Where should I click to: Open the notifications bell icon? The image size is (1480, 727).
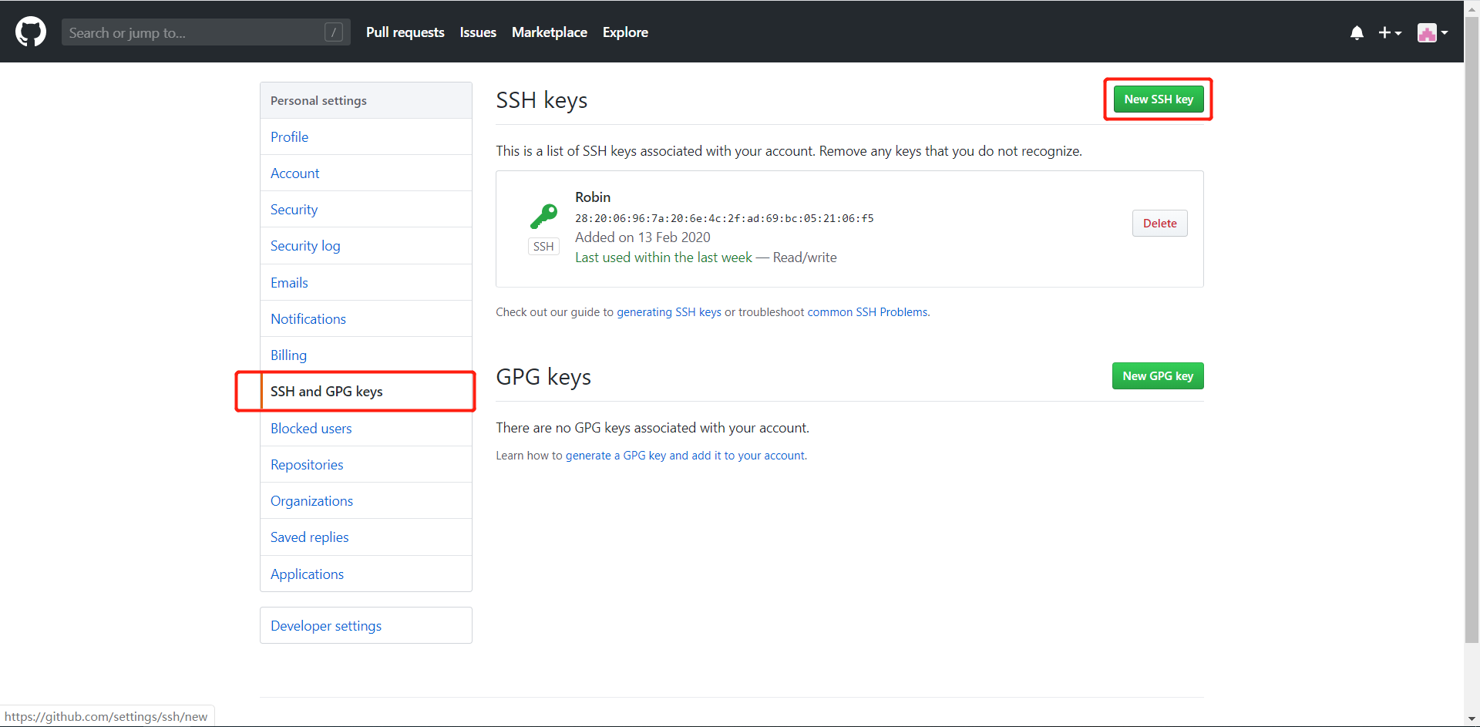pyautogui.click(x=1357, y=32)
